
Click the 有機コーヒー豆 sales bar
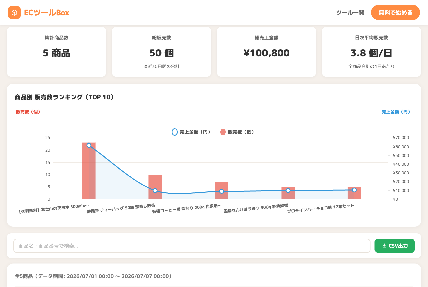tap(222, 191)
